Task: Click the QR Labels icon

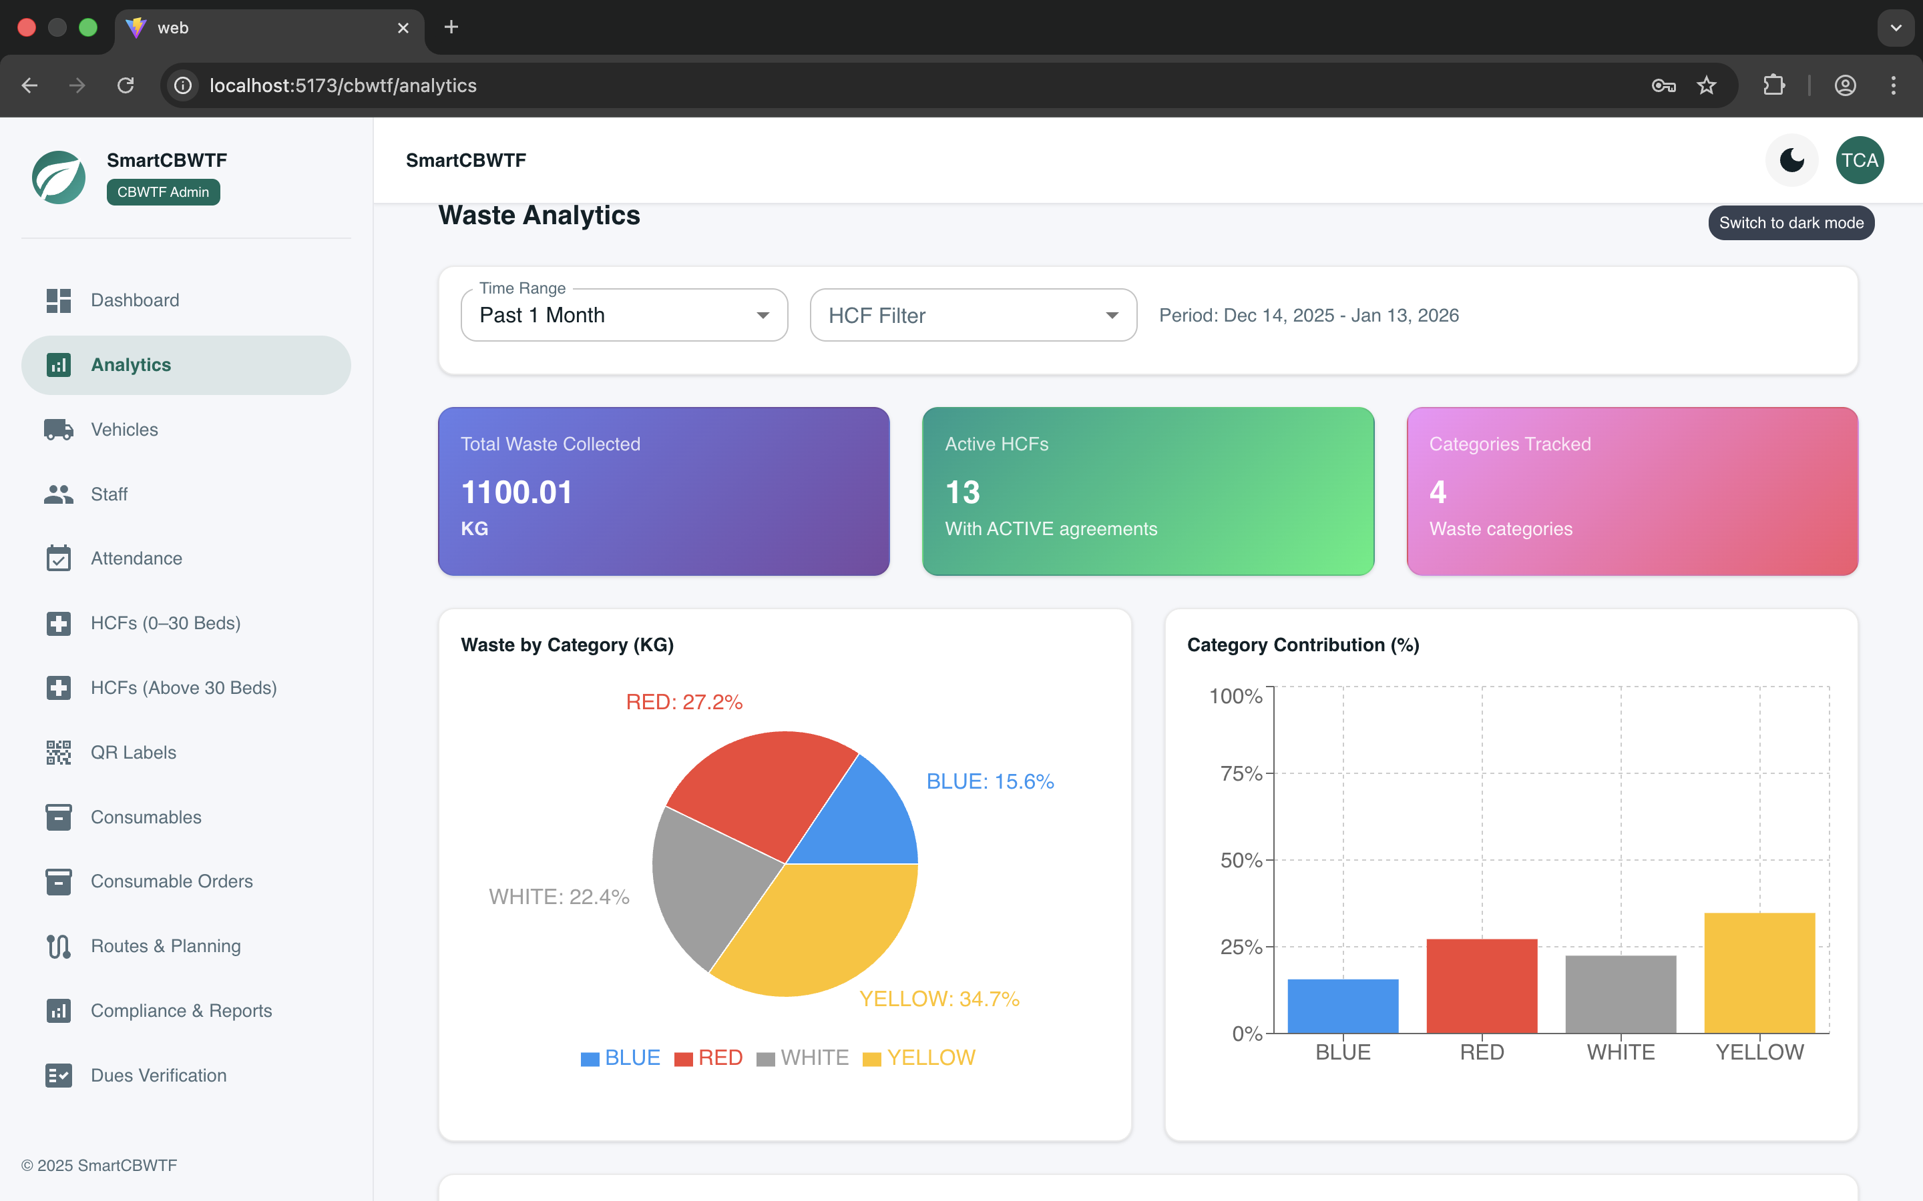Action: [x=58, y=752]
